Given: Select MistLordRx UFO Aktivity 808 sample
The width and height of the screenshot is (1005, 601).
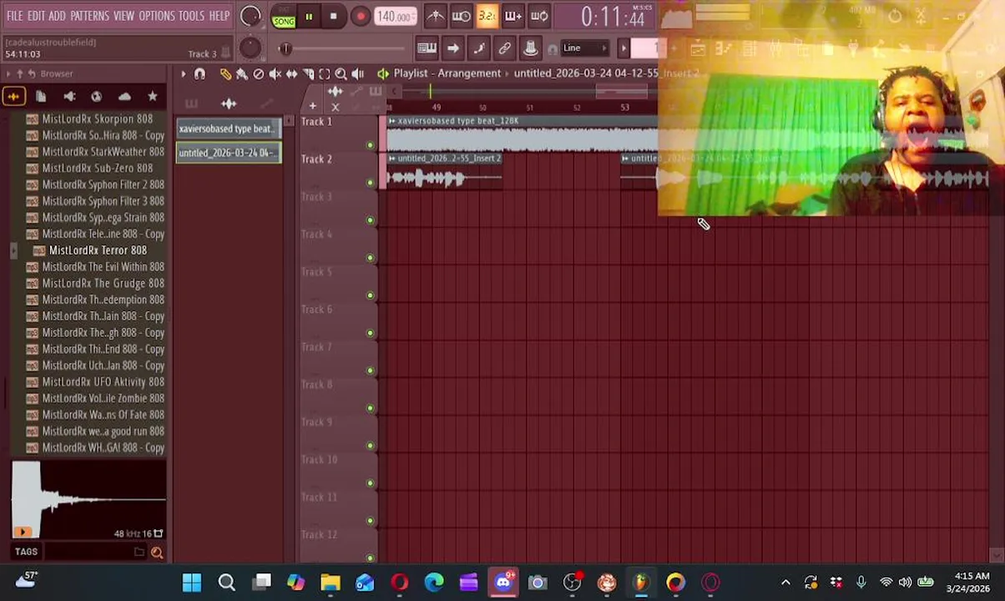Looking at the screenshot, I should click(104, 381).
